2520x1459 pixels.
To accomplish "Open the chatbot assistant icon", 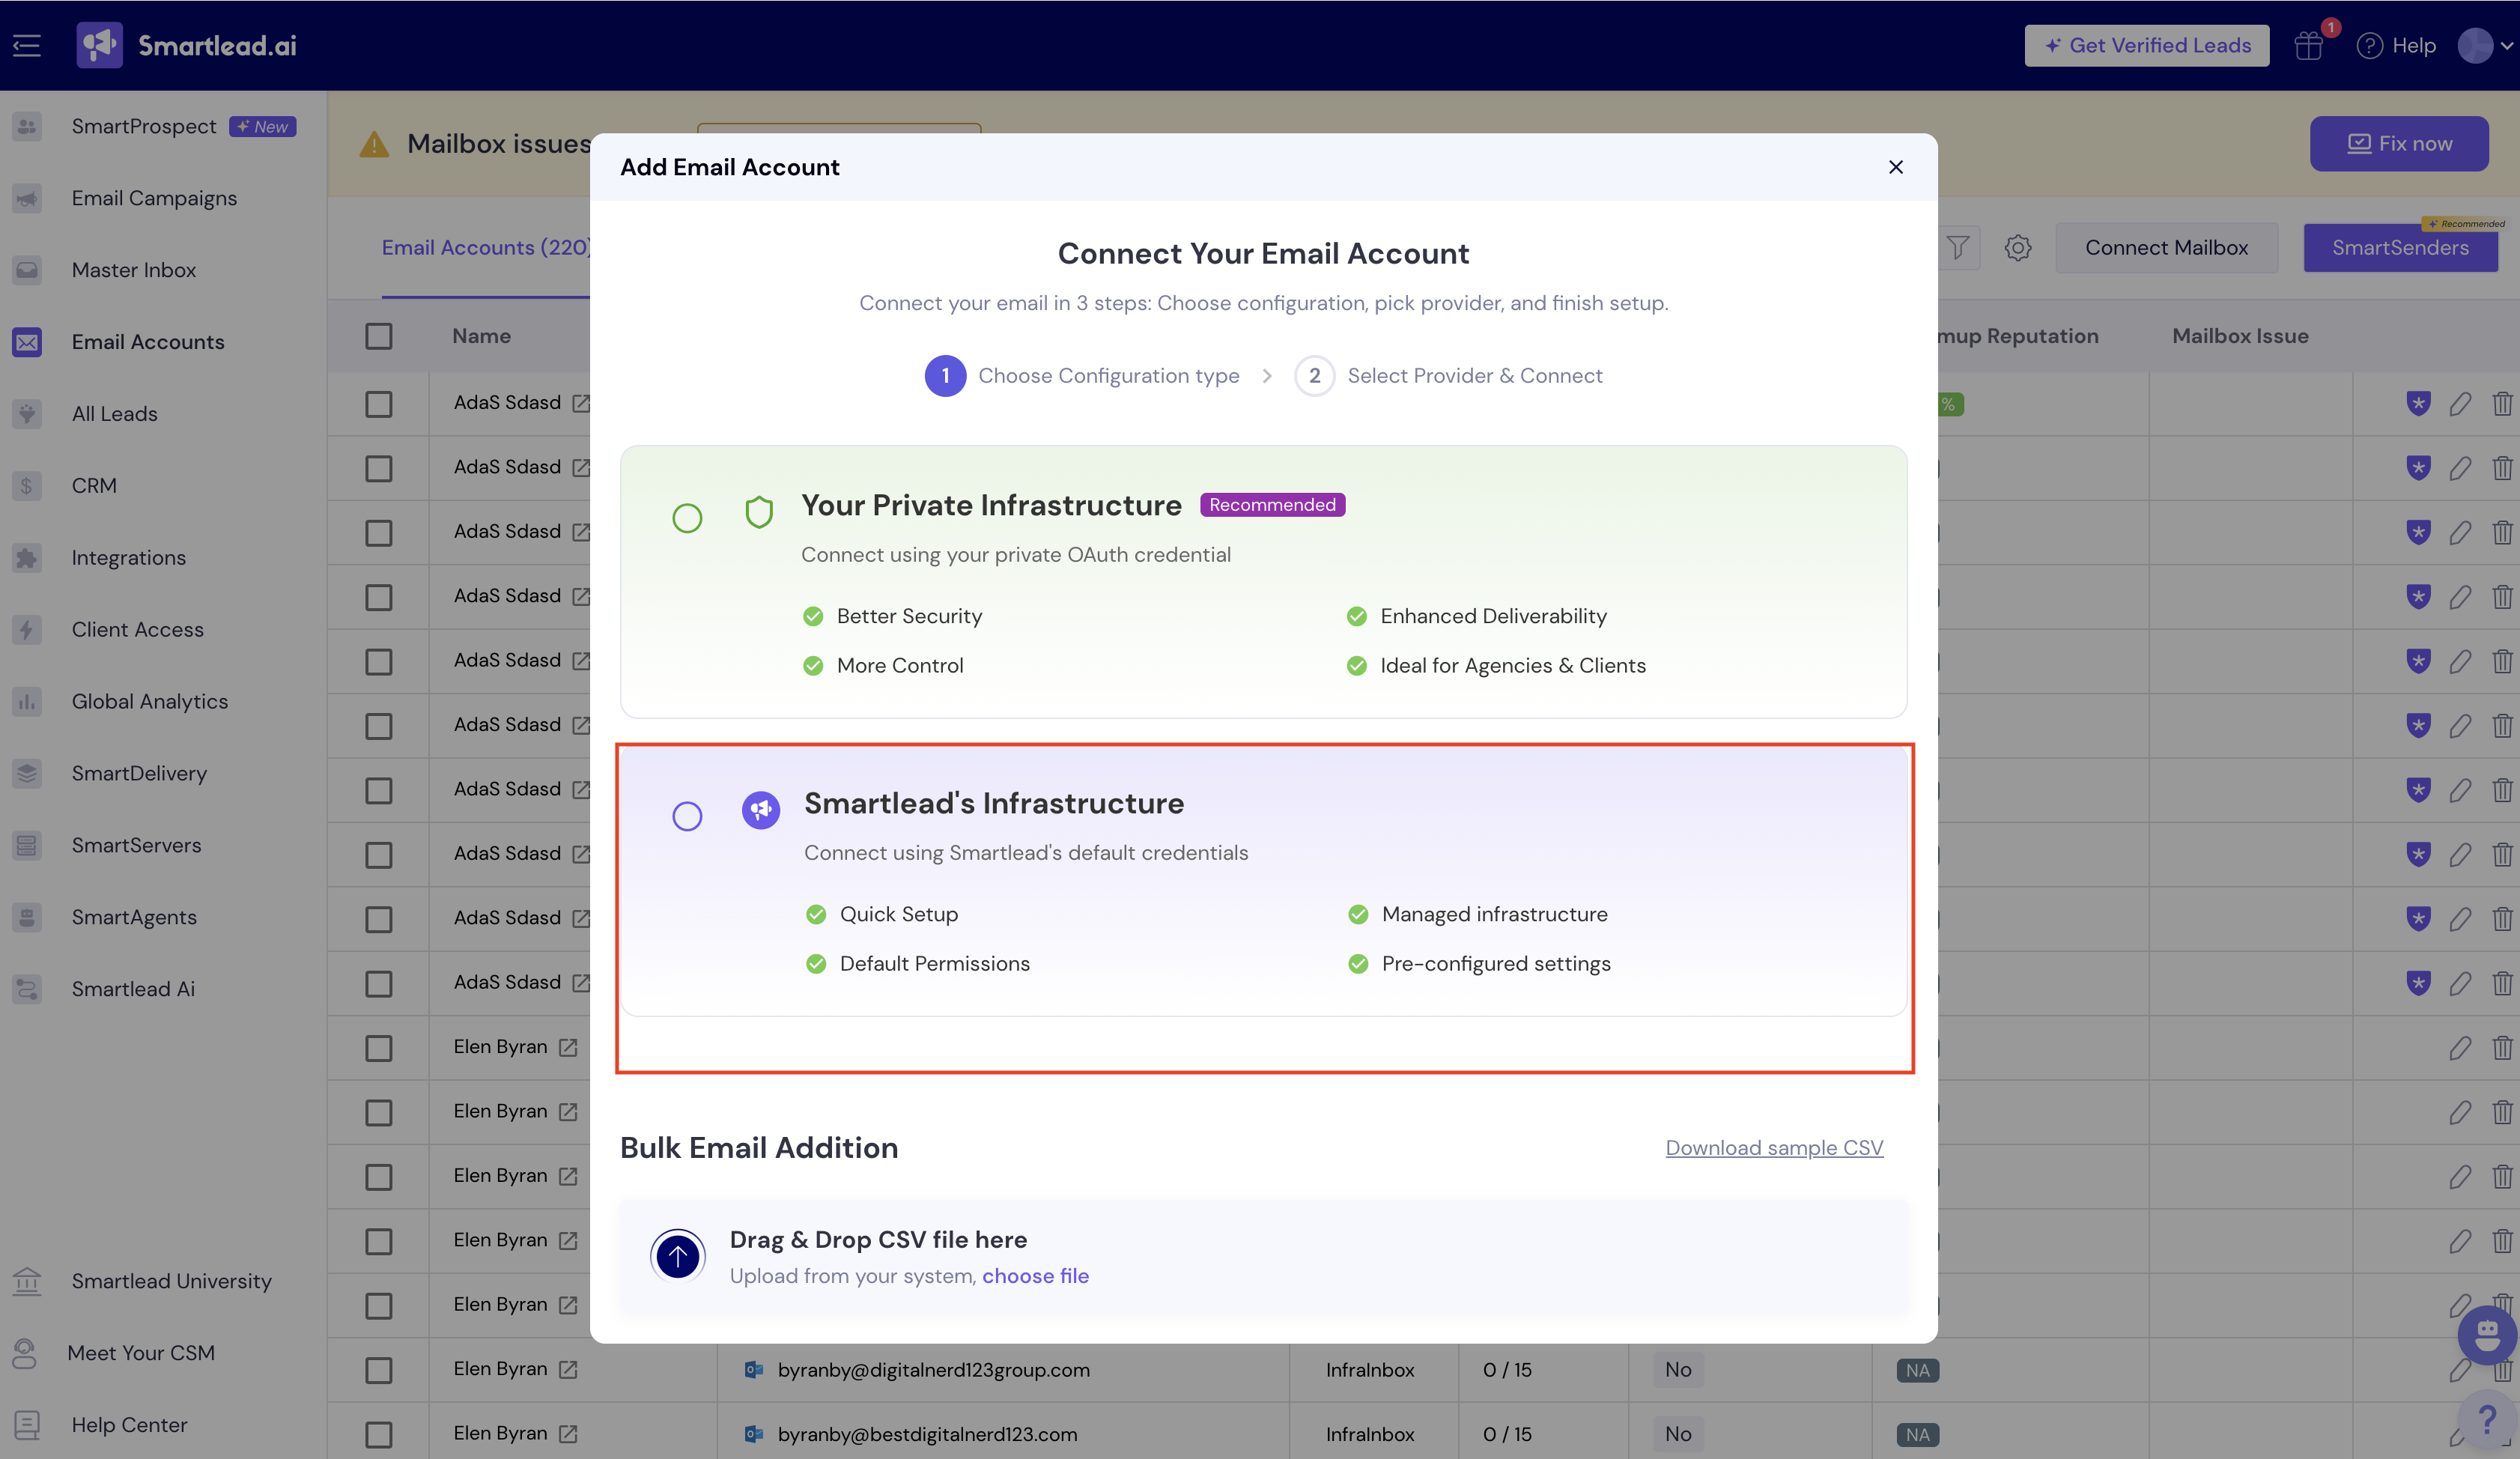I will [x=2486, y=1334].
